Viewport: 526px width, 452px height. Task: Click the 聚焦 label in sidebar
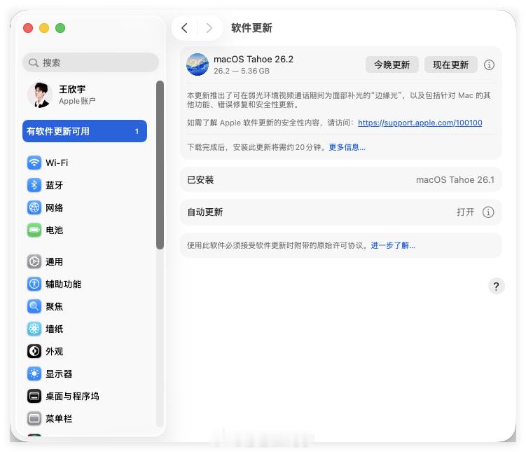pyautogui.click(x=55, y=306)
